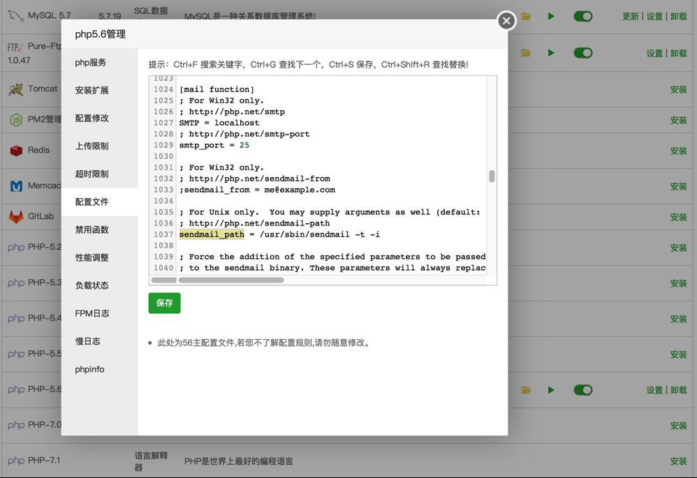Click 安装 link for Memcached

pos(678,186)
